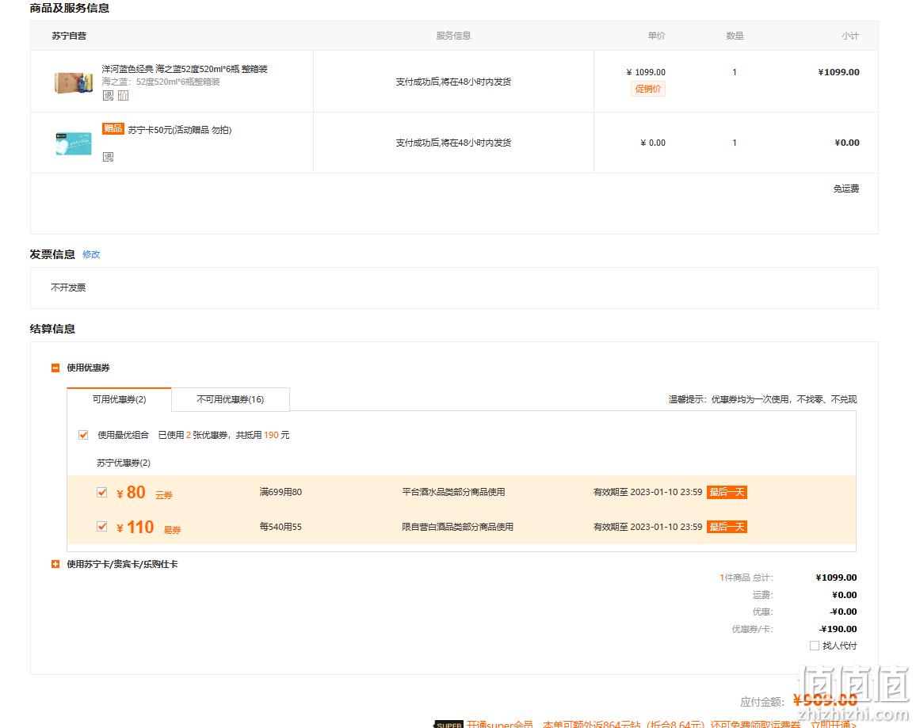This screenshot has width=916, height=728.
Task: Toggle the 使用最优组合 checkbox
Action: point(83,435)
